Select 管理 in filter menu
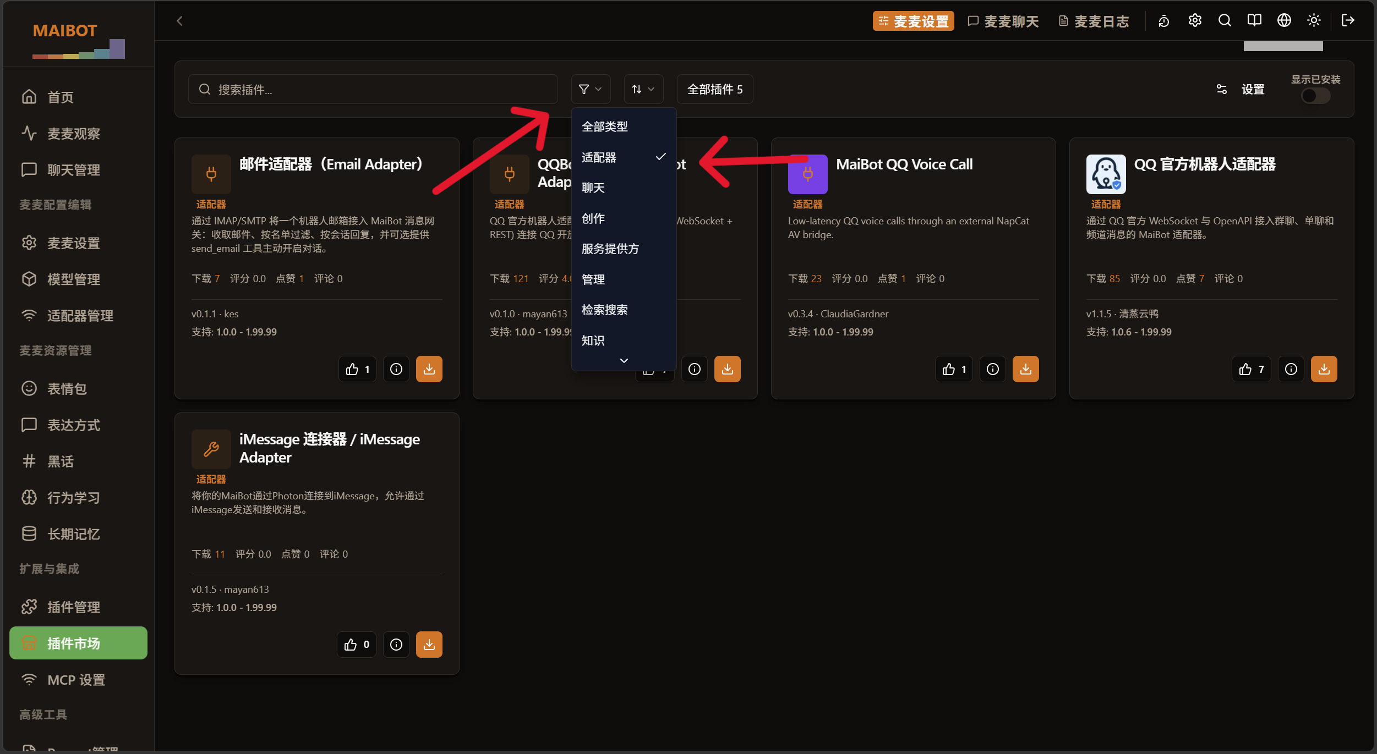 tap(624, 279)
